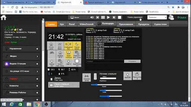Toggle the Ночник Зал lamp tile
The image size is (191, 107).
pos(52,63)
